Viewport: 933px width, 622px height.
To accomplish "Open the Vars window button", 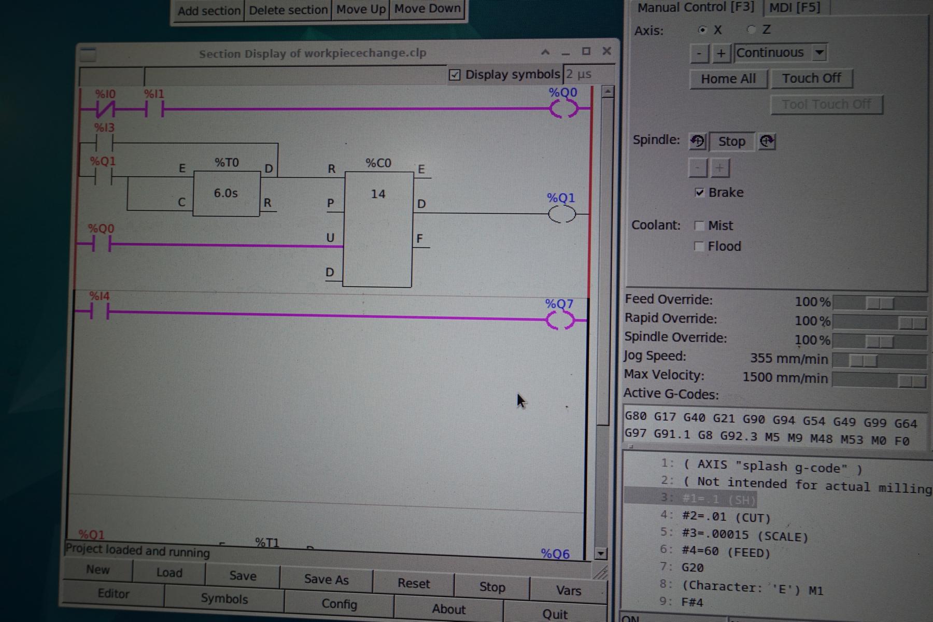I will [568, 590].
